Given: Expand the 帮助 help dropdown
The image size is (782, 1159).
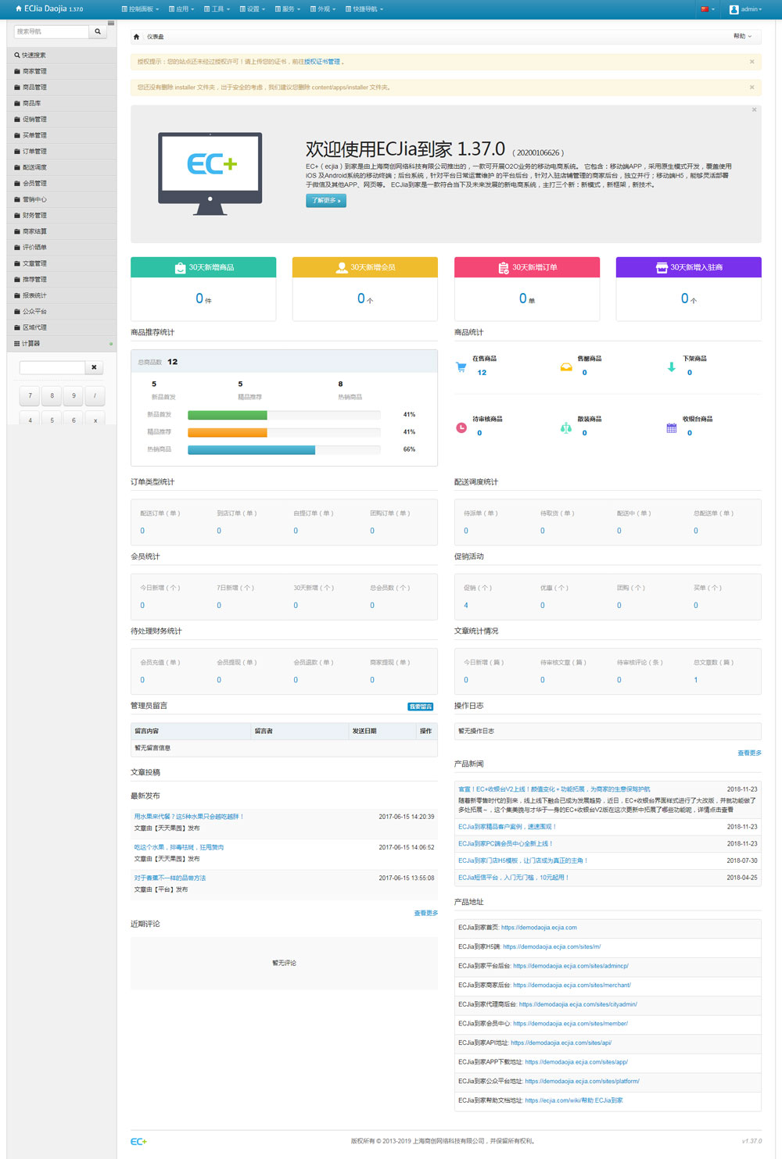Looking at the screenshot, I should [742, 37].
